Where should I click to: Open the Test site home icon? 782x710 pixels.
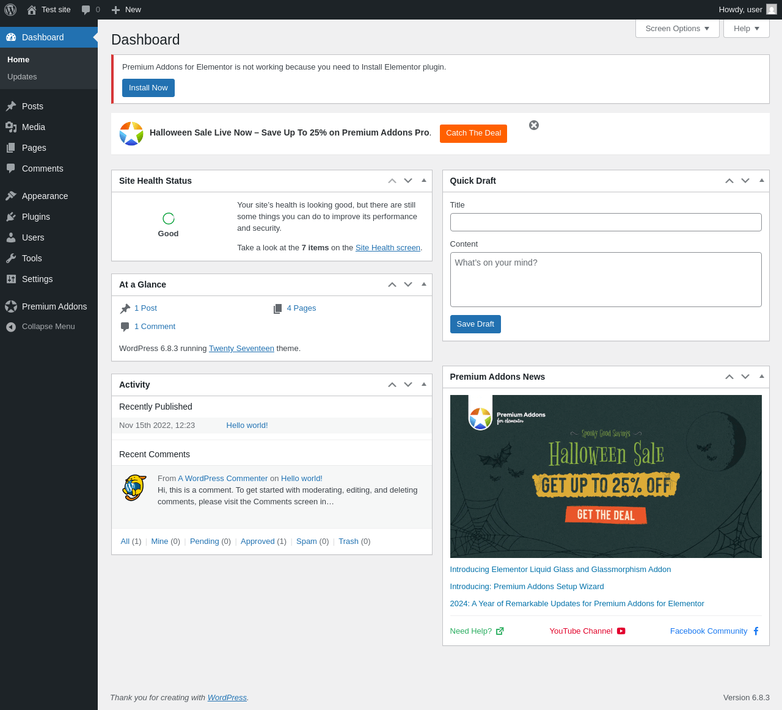pyautogui.click(x=32, y=10)
